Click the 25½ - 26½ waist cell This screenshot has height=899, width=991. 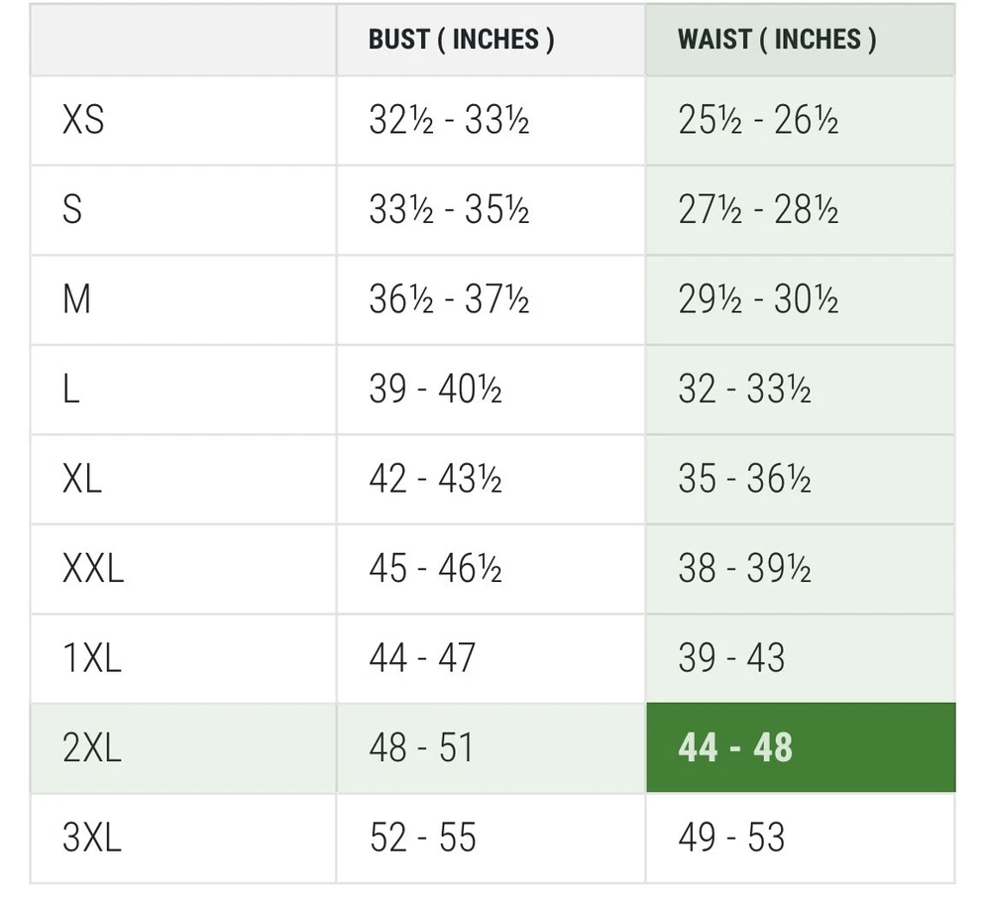758,121
